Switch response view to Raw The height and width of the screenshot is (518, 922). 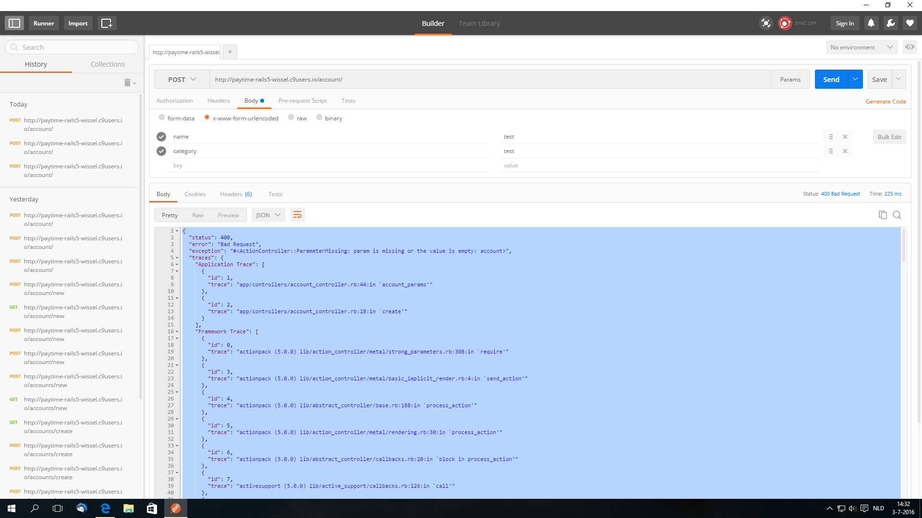click(198, 215)
